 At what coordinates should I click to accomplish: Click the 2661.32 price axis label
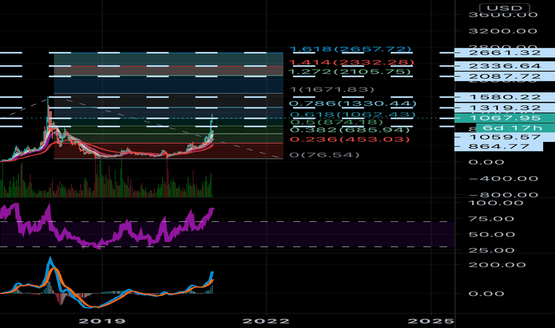tap(505, 53)
